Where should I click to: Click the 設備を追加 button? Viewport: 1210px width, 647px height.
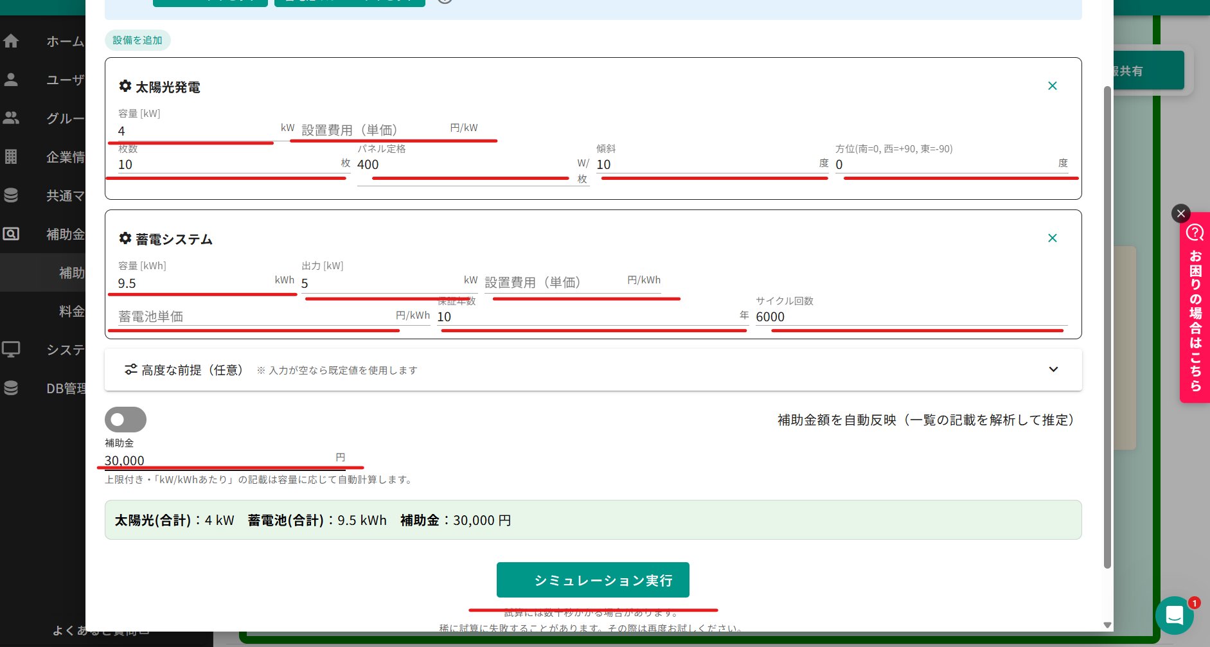tap(138, 40)
